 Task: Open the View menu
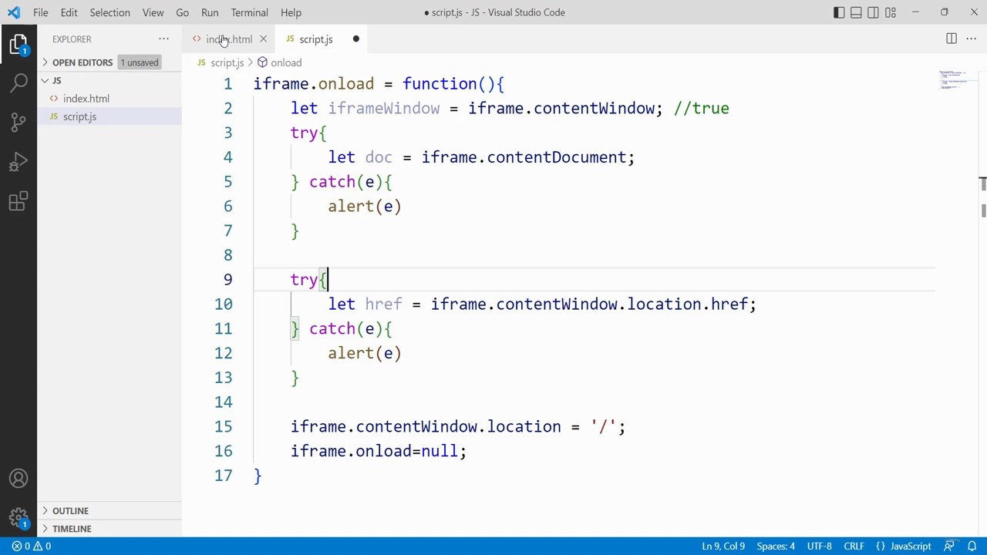pyautogui.click(x=153, y=12)
